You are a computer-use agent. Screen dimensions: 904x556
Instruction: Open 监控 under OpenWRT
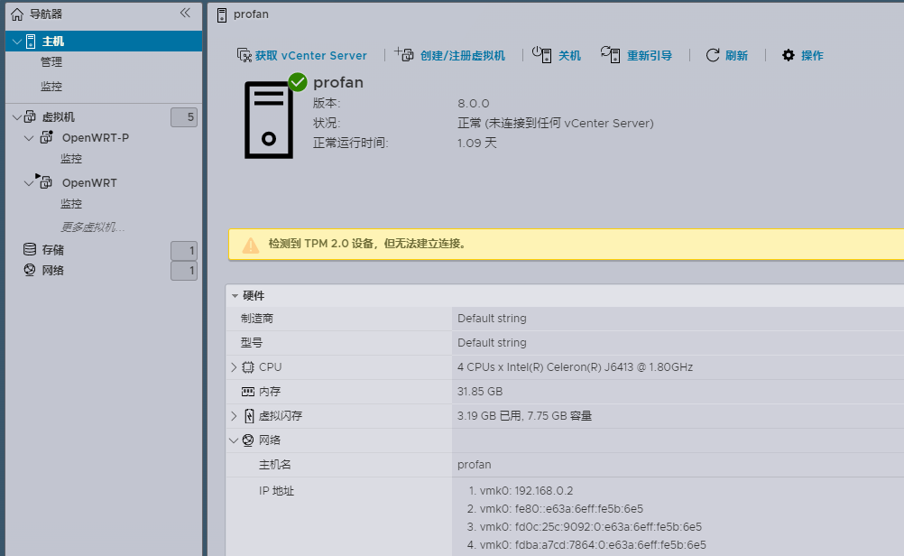tap(71, 204)
